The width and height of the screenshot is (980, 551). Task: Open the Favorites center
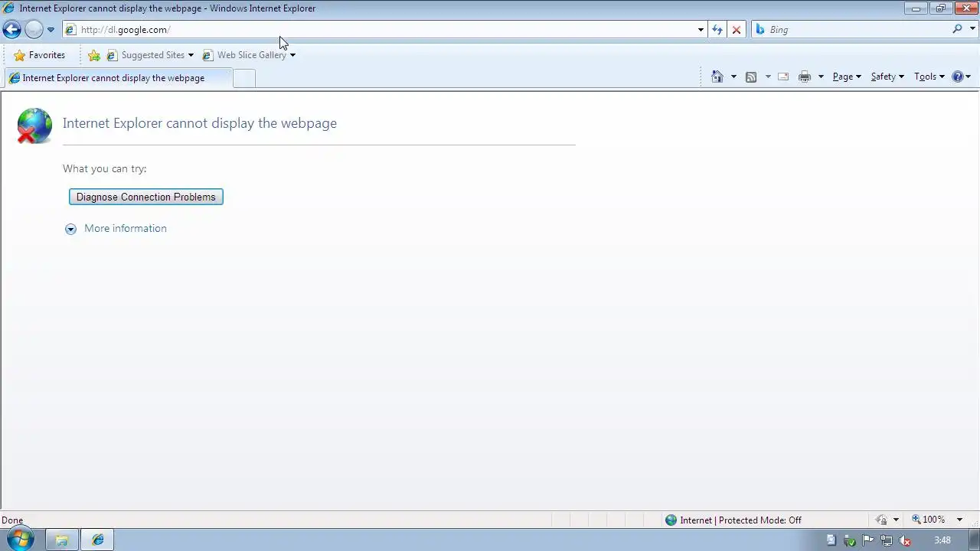click(39, 55)
